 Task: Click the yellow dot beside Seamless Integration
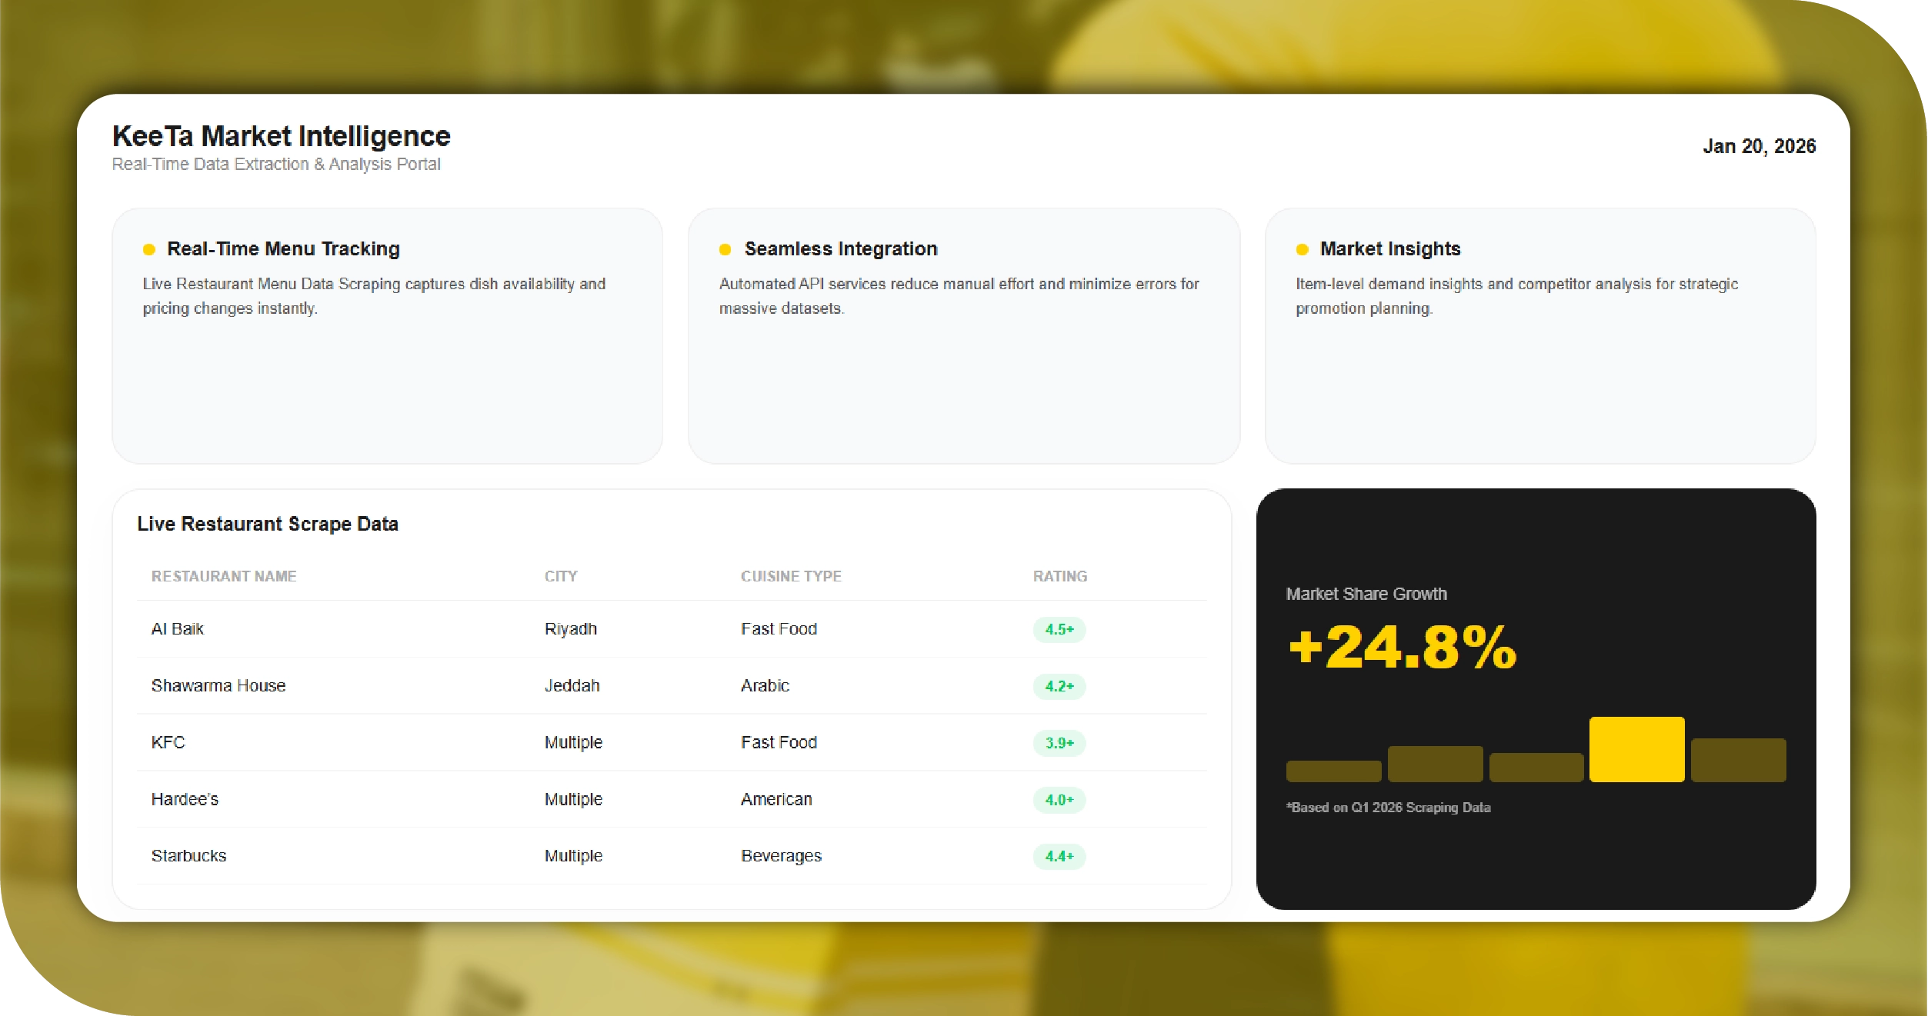tap(725, 249)
